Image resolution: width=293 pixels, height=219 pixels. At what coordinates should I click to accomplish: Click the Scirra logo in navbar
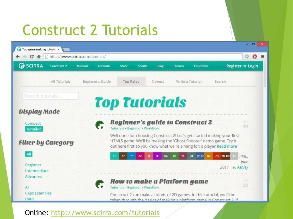(x=31, y=66)
